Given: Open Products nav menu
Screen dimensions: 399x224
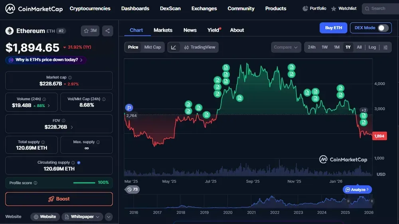Looking at the screenshot, I should [x=276, y=9].
